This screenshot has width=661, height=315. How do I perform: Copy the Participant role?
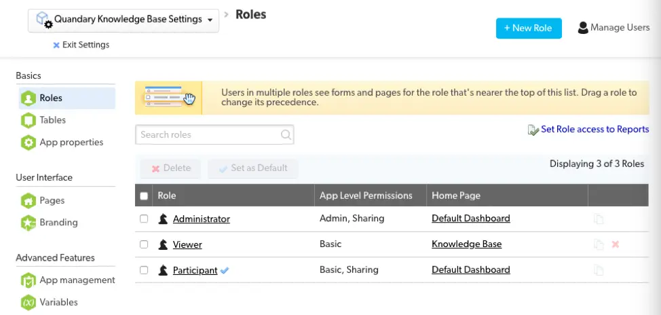(x=599, y=270)
